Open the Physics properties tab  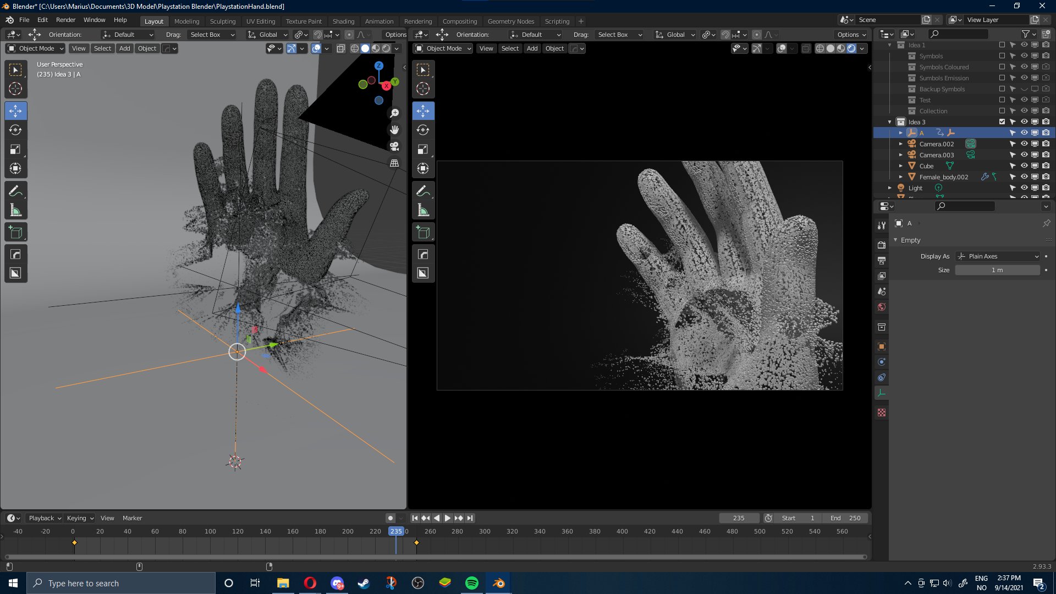point(882,362)
